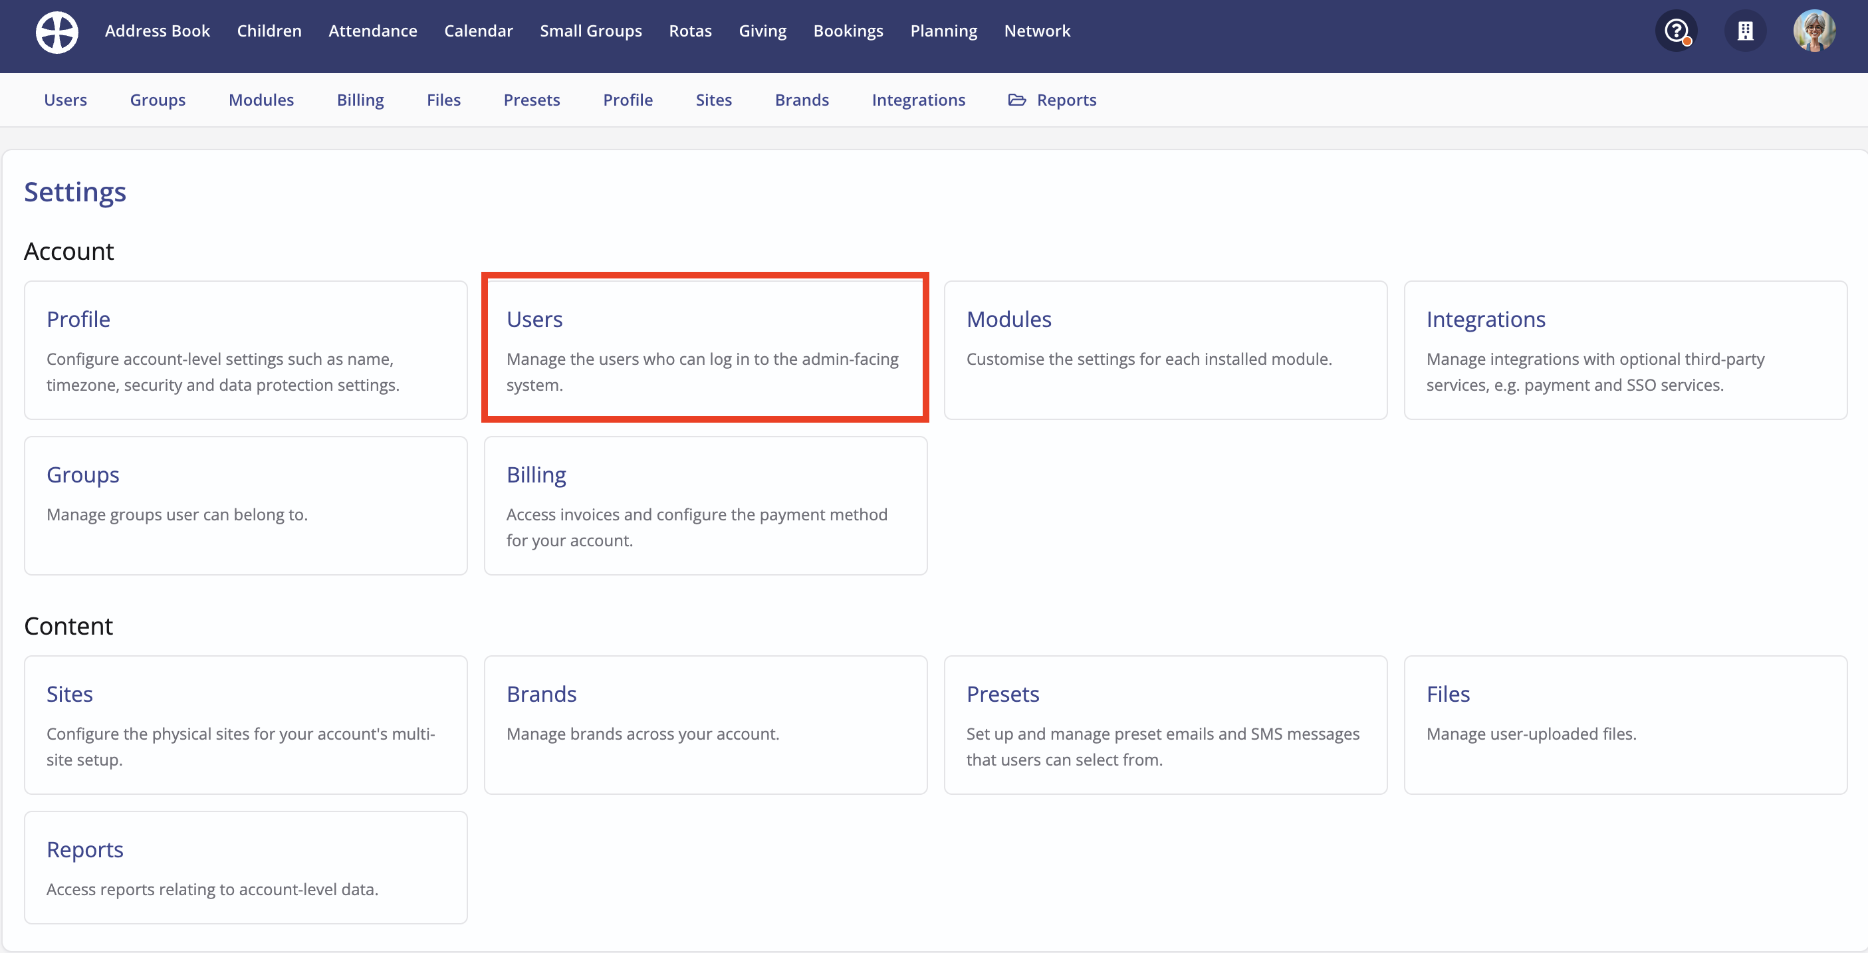This screenshot has width=1868, height=953.
Task: Open the Brands card heading
Action: coord(542,694)
